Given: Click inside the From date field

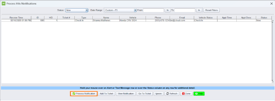Looking at the screenshot, I should click(153, 10).
